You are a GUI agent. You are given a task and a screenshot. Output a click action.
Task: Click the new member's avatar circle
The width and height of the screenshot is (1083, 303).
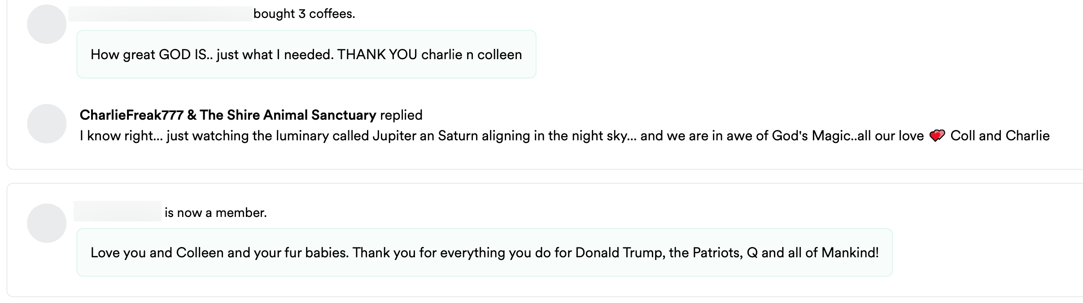(47, 223)
